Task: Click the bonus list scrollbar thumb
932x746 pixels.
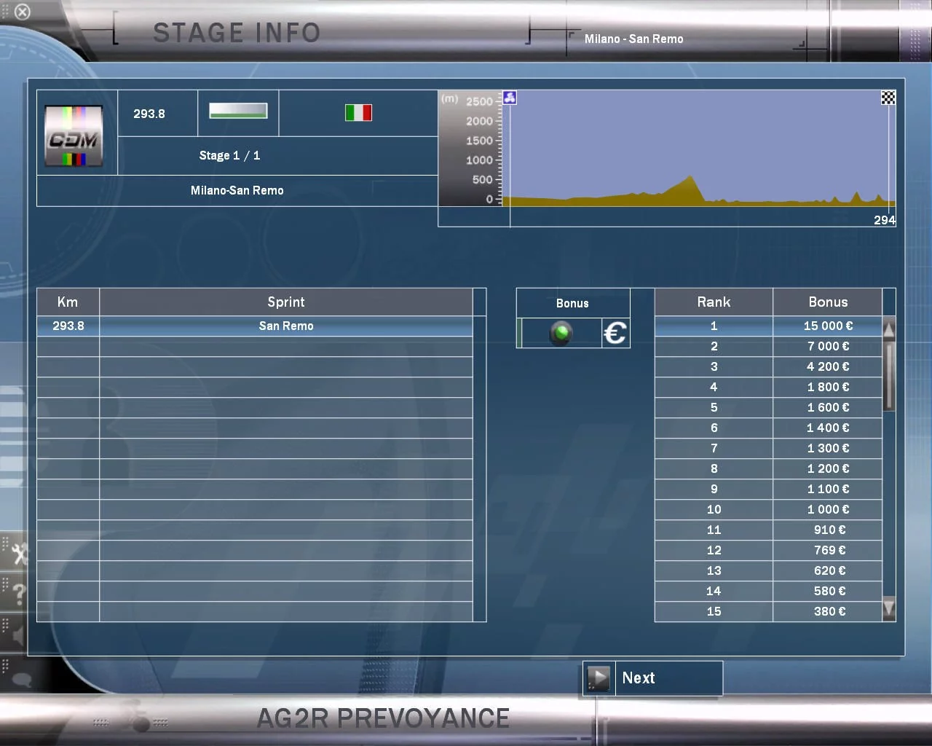Action: pyautogui.click(x=889, y=377)
